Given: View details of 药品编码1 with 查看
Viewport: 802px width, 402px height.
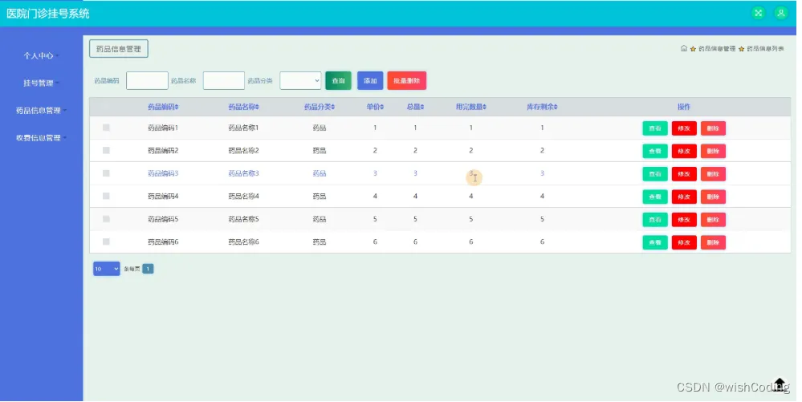Looking at the screenshot, I should (x=655, y=128).
